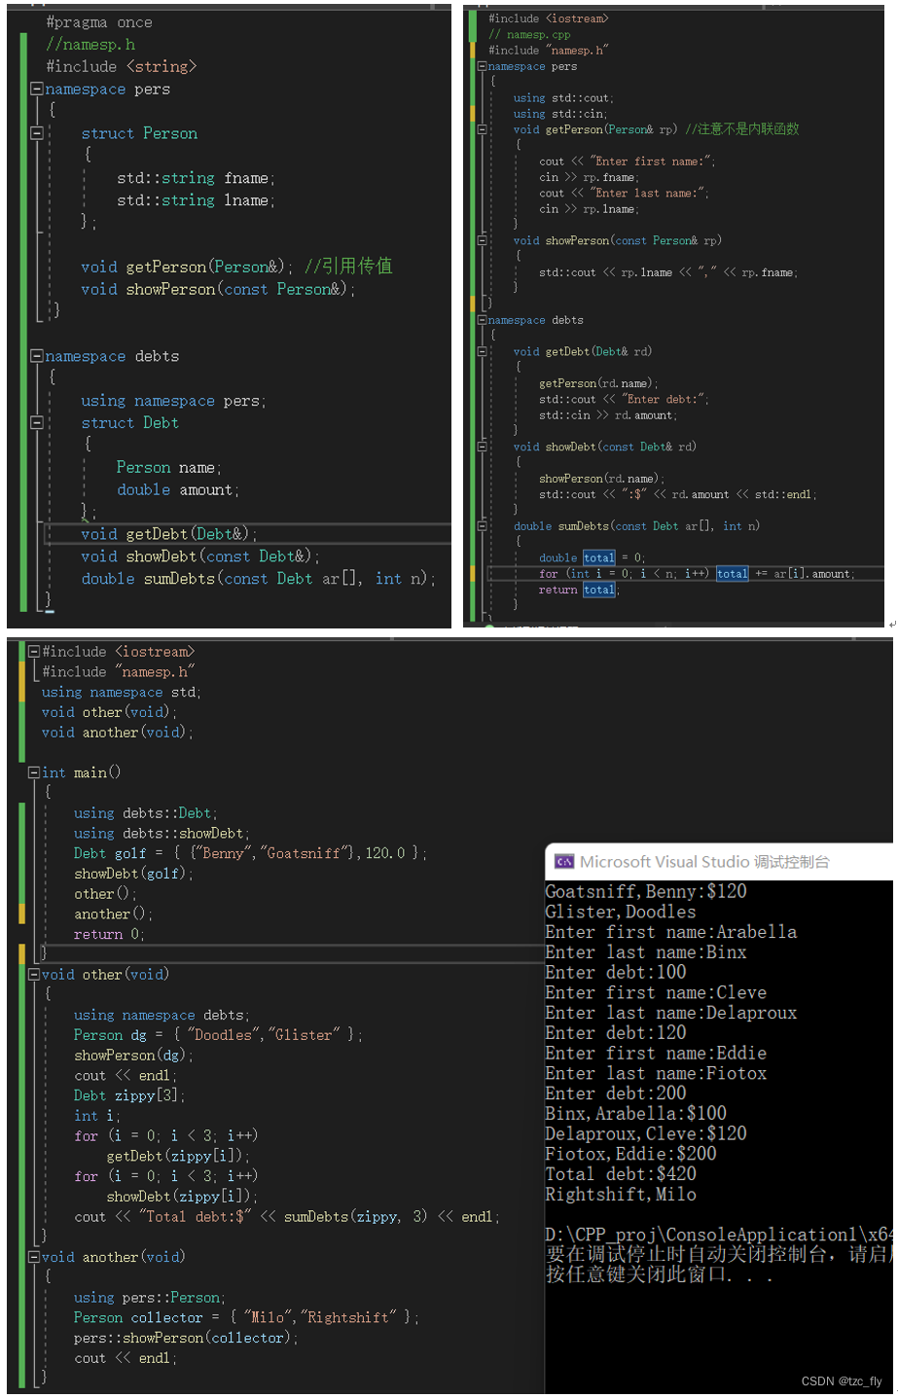898x1398 pixels.
Task: Click 'Person name;' member line
Action: coord(169,468)
